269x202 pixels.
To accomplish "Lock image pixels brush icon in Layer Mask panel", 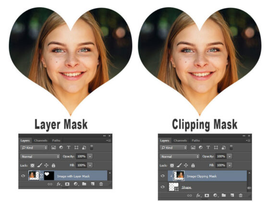I will [x=39, y=165].
